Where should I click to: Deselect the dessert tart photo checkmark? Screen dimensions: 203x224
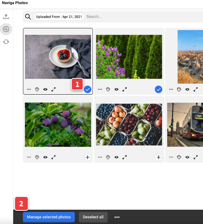88,90
